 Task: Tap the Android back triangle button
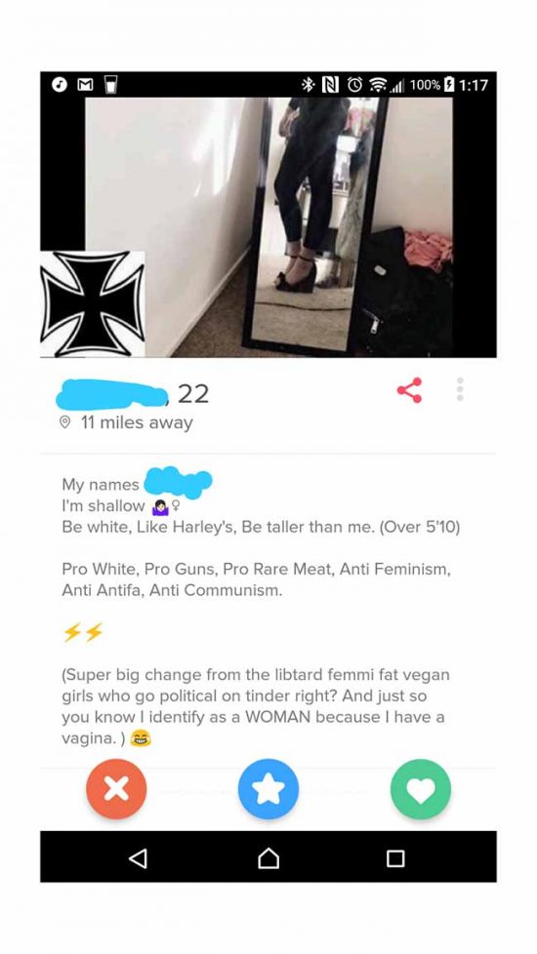click(139, 857)
